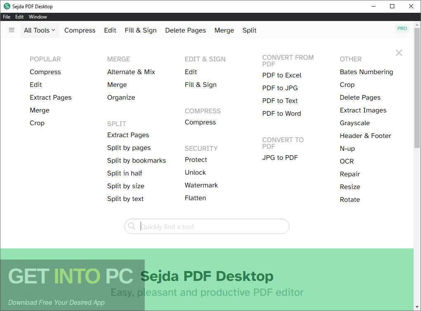Click the PRO badge button
The width and height of the screenshot is (421, 311).
click(x=402, y=28)
